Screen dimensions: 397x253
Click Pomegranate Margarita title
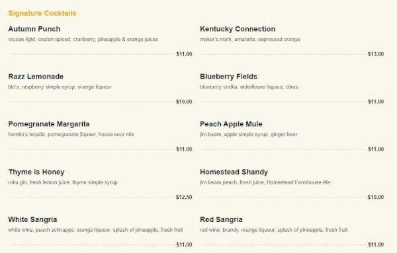coord(49,124)
